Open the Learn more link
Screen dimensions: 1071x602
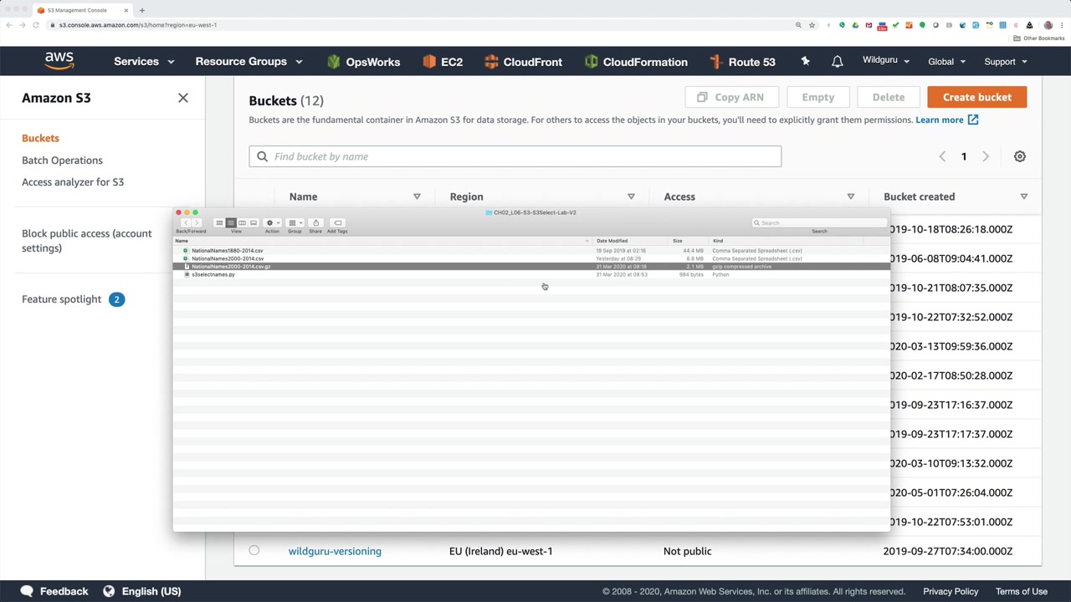[946, 120]
